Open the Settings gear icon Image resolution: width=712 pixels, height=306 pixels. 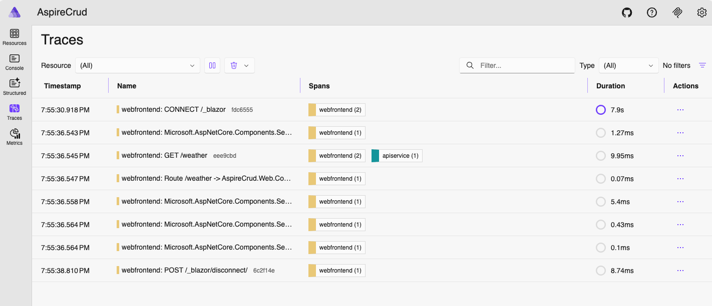[702, 12]
